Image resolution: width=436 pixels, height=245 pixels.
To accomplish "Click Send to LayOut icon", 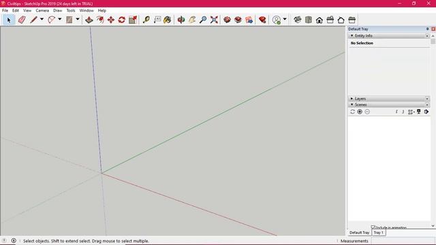I will [249, 20].
